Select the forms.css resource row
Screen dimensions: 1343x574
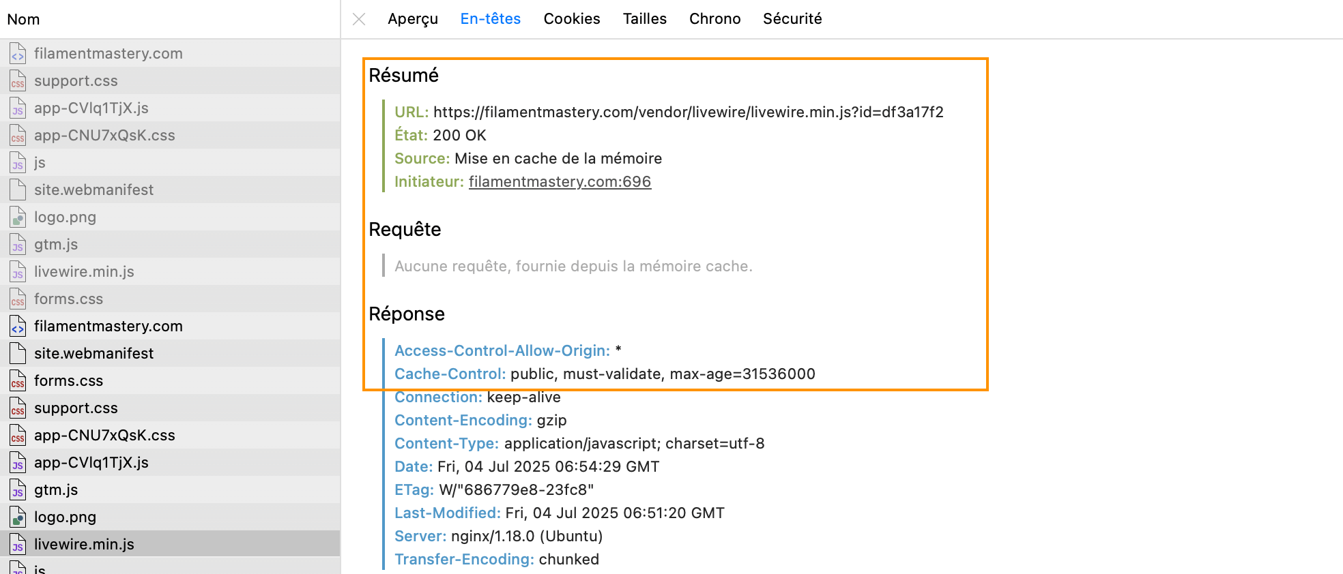tap(68, 380)
